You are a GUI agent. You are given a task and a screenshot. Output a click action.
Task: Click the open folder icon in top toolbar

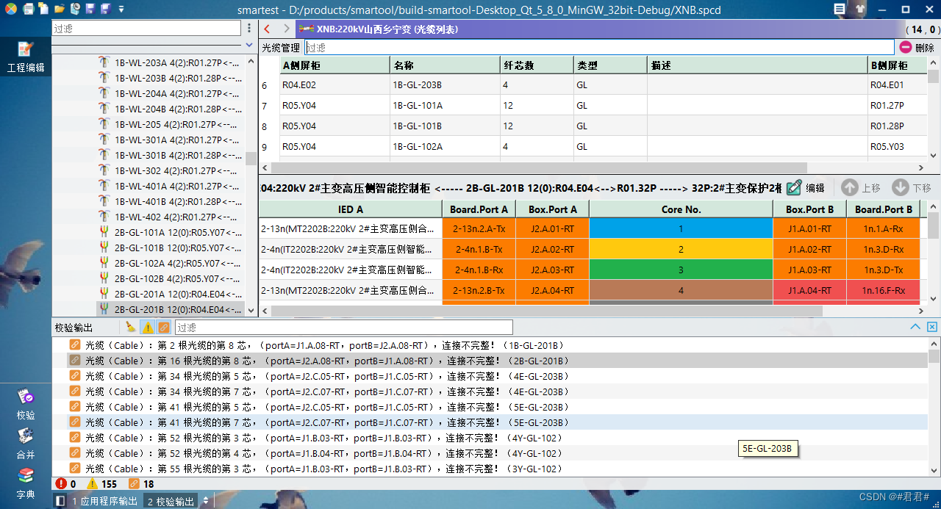60,10
